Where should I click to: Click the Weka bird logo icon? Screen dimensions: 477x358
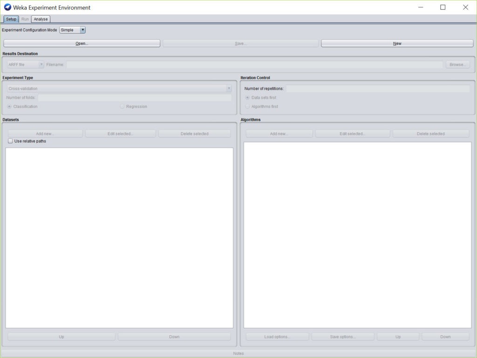pyautogui.click(x=7, y=7)
